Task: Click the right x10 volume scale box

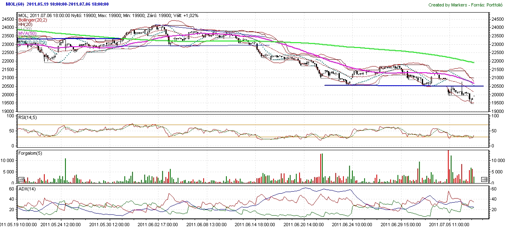Action: pos(484,179)
